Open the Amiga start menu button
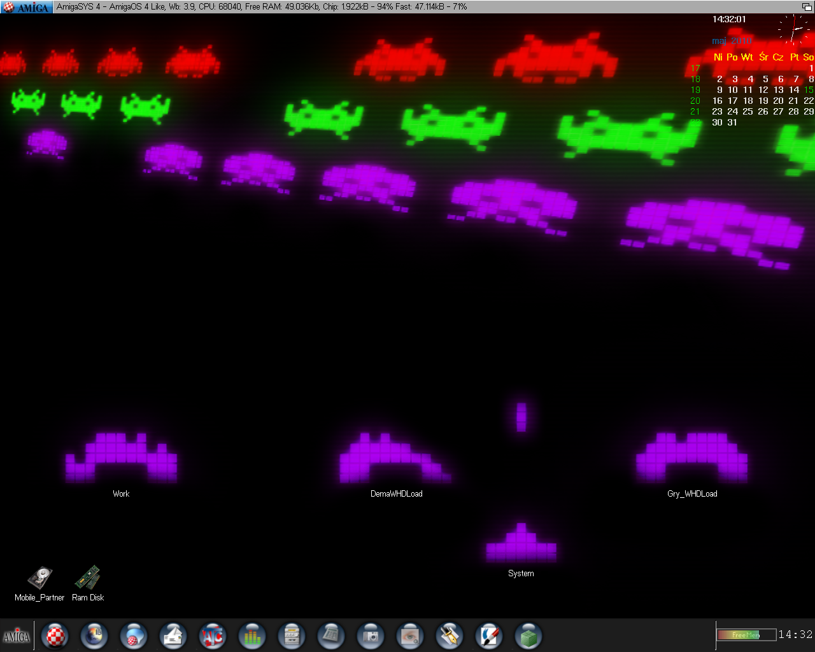Image resolution: width=815 pixels, height=652 pixels. coord(17,635)
